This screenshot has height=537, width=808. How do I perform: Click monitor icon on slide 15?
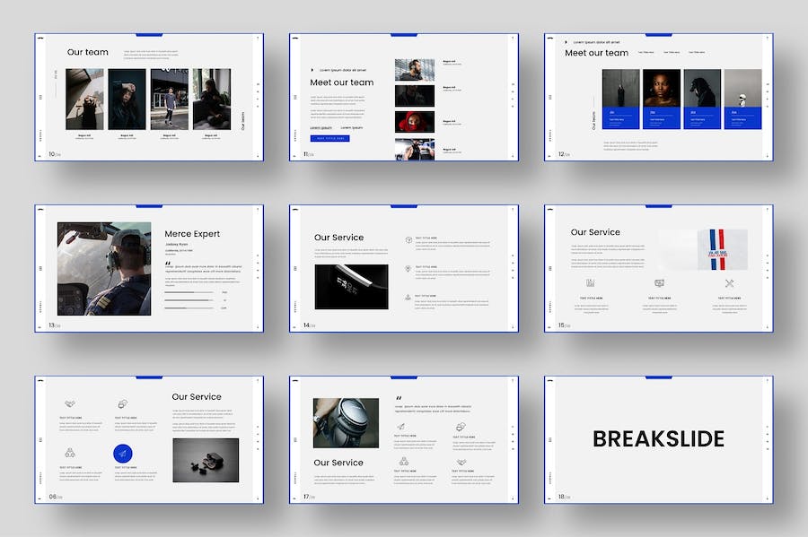click(x=659, y=284)
